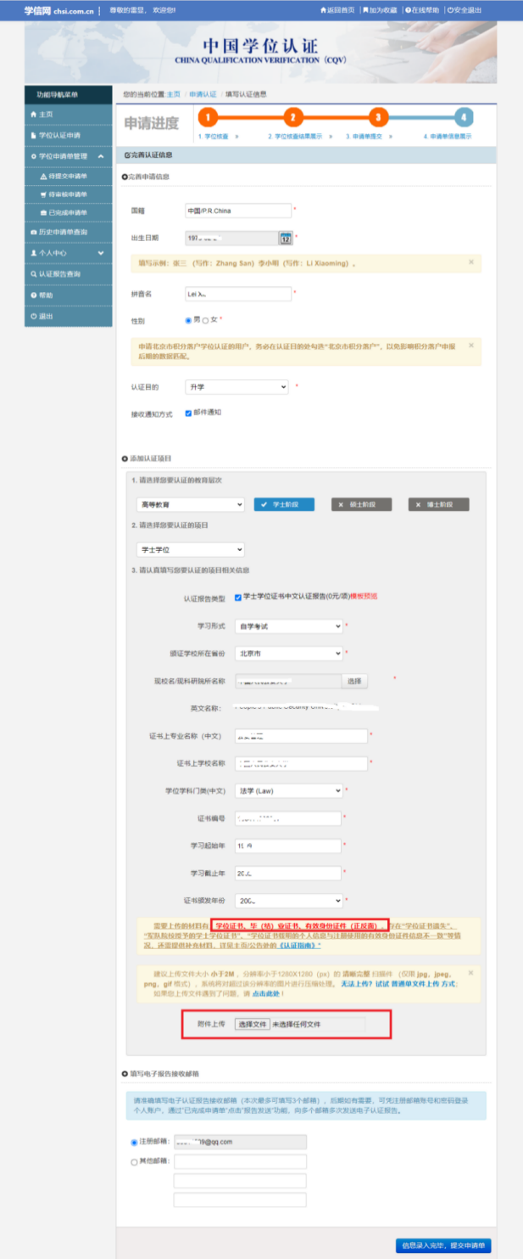Click 安全退出 power icon to log out
The width and height of the screenshot is (523, 1259).
click(x=463, y=10)
